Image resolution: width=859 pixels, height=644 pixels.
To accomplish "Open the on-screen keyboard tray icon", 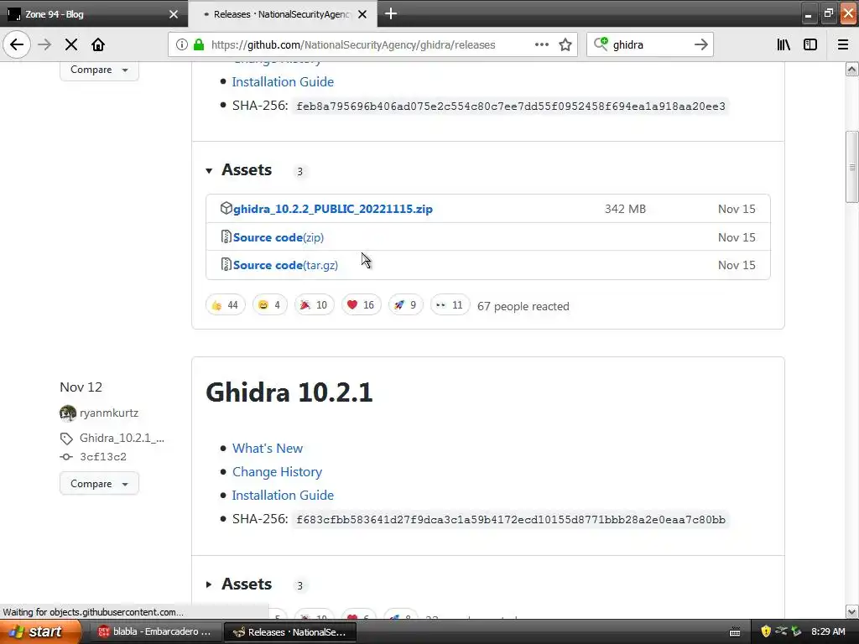I will (x=735, y=632).
